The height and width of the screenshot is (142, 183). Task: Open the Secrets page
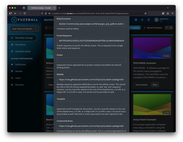point(19,71)
